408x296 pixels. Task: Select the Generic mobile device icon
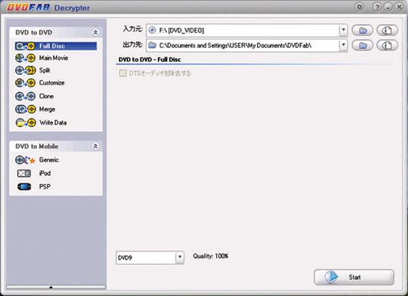(x=25, y=160)
